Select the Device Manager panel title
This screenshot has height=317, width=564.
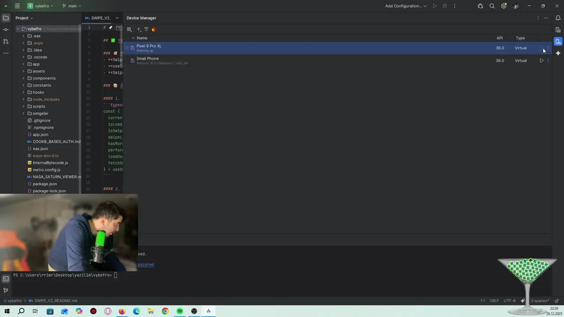[x=141, y=18]
